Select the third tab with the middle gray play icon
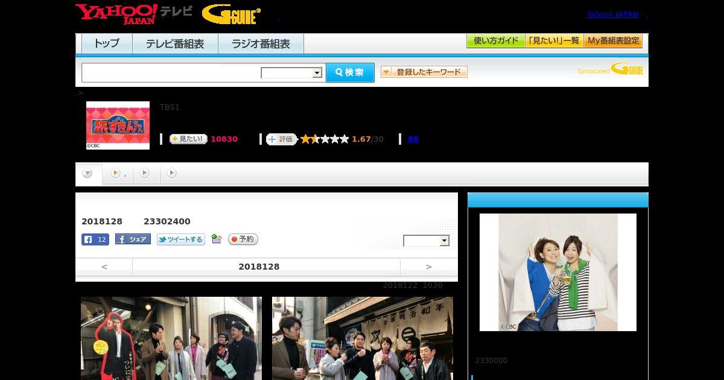This screenshot has width=724, height=380. [x=145, y=173]
